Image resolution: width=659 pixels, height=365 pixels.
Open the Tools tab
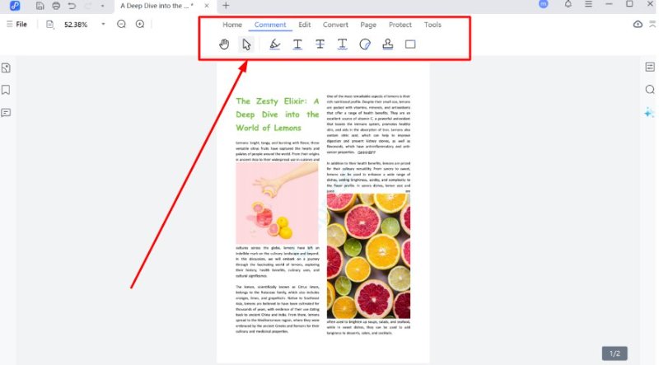[x=432, y=25]
